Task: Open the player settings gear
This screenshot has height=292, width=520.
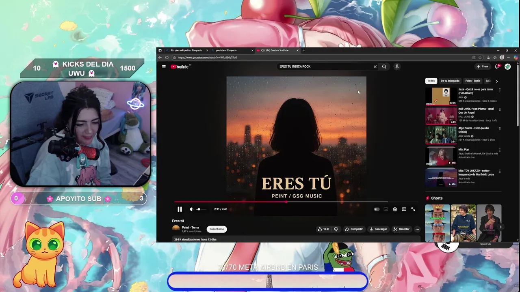Action: [x=395, y=209]
